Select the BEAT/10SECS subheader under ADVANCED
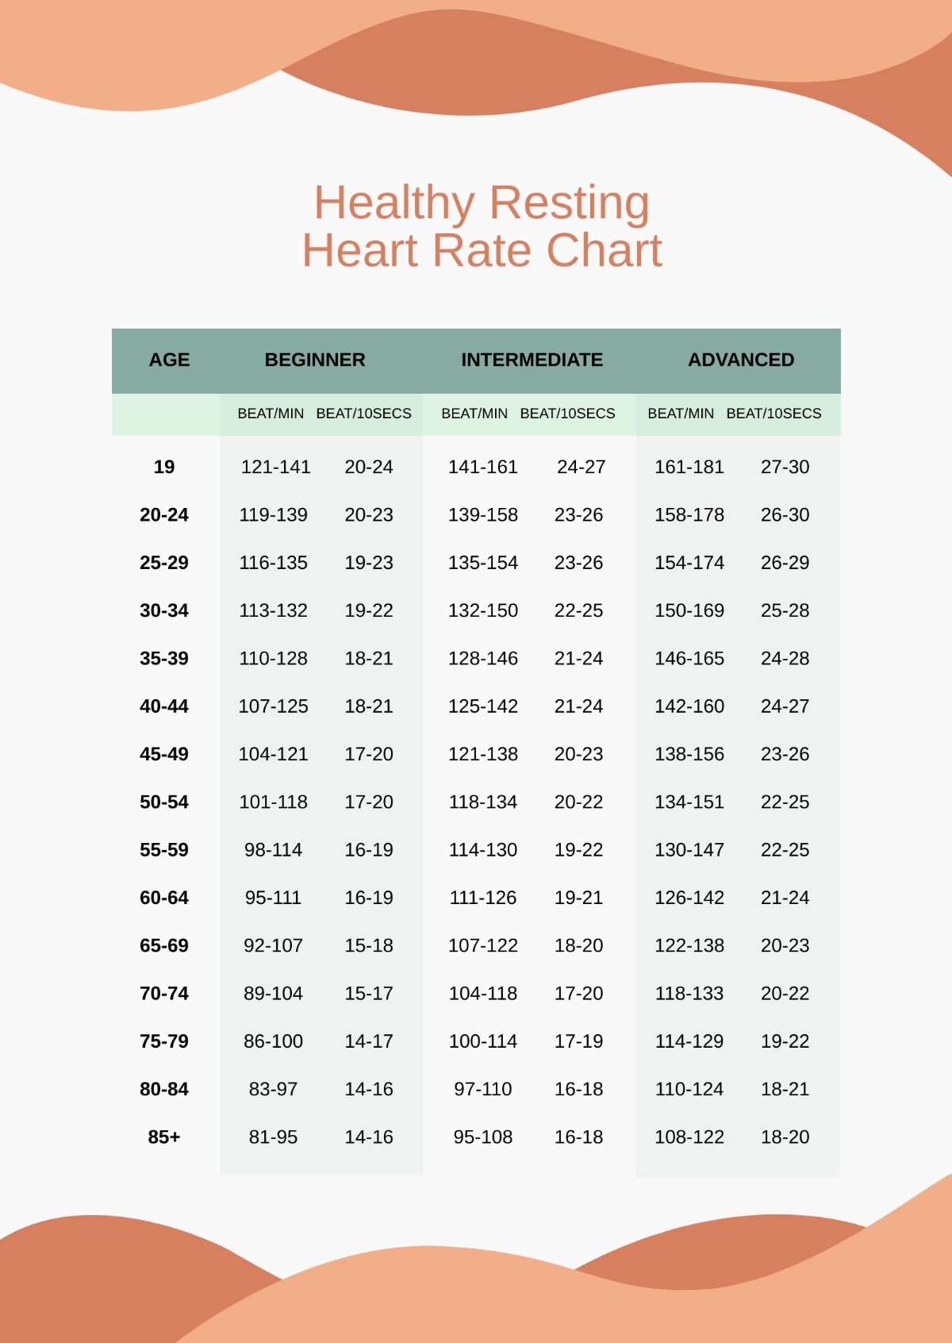The image size is (952, 1343). (773, 414)
